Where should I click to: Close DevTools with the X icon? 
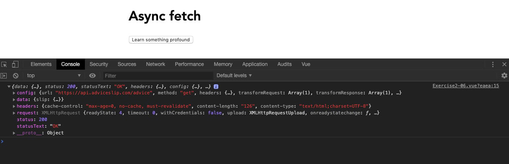click(x=504, y=64)
